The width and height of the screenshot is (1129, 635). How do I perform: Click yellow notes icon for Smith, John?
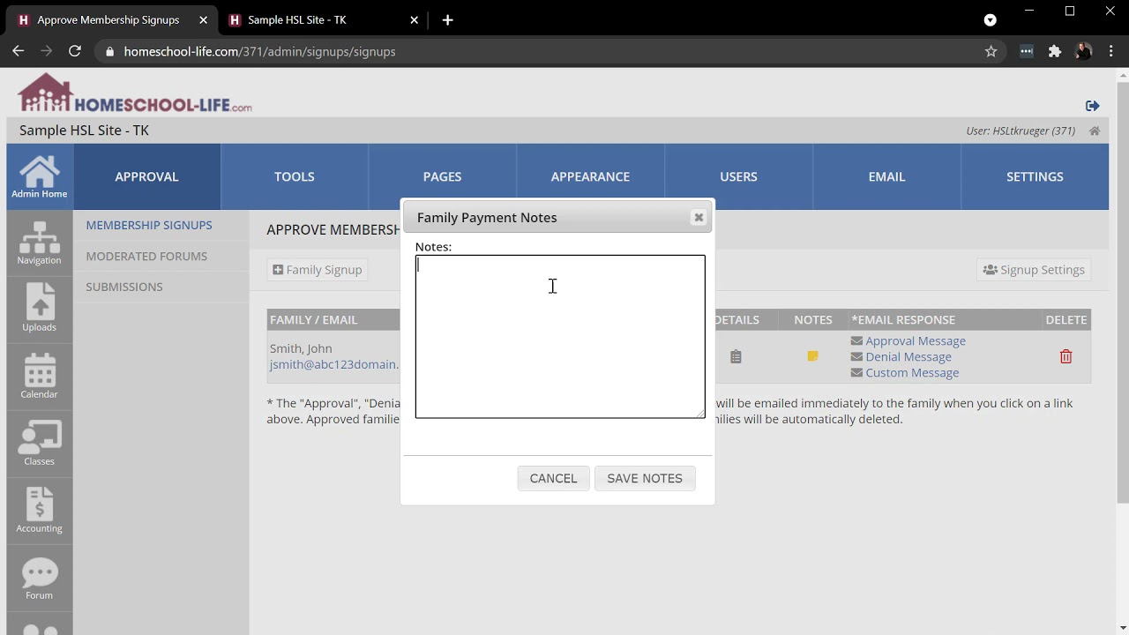tap(812, 356)
